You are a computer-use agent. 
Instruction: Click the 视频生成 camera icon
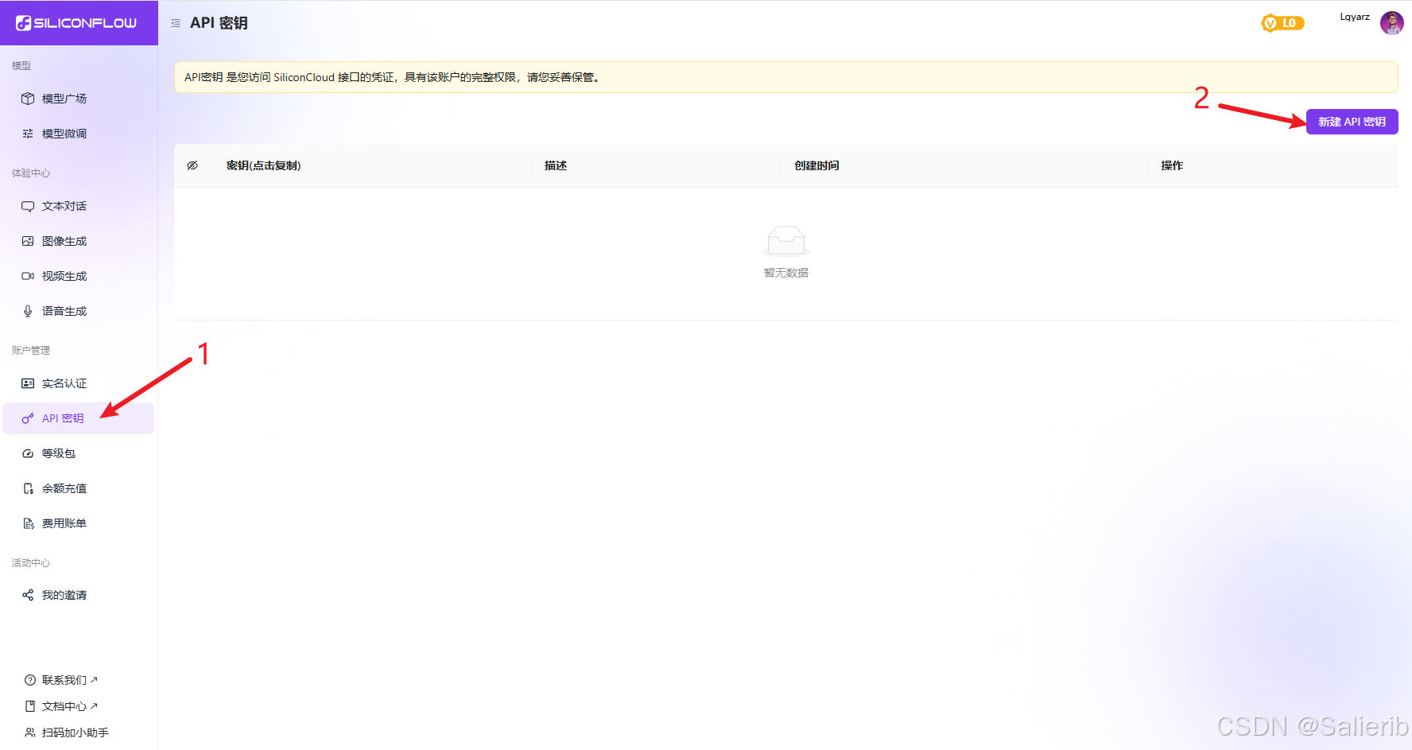tap(28, 276)
